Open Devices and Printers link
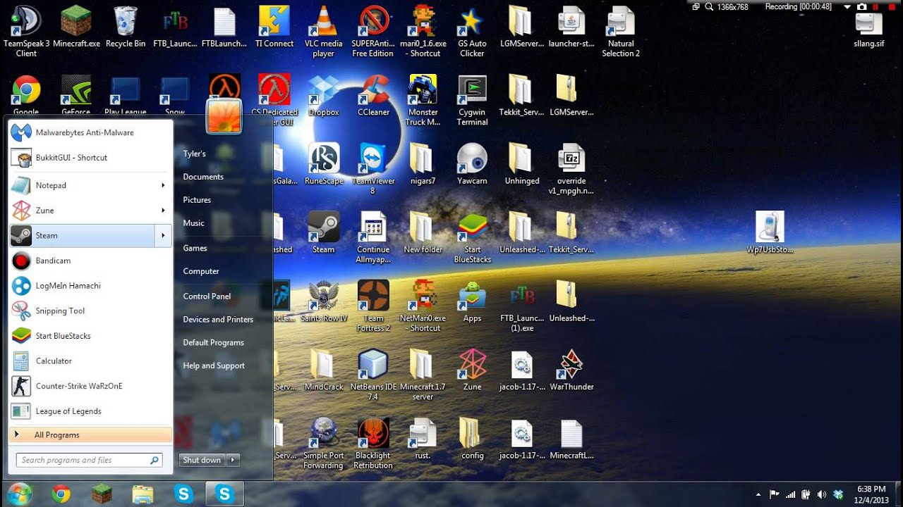Viewport: 903px width, 507px height. pyautogui.click(x=218, y=320)
